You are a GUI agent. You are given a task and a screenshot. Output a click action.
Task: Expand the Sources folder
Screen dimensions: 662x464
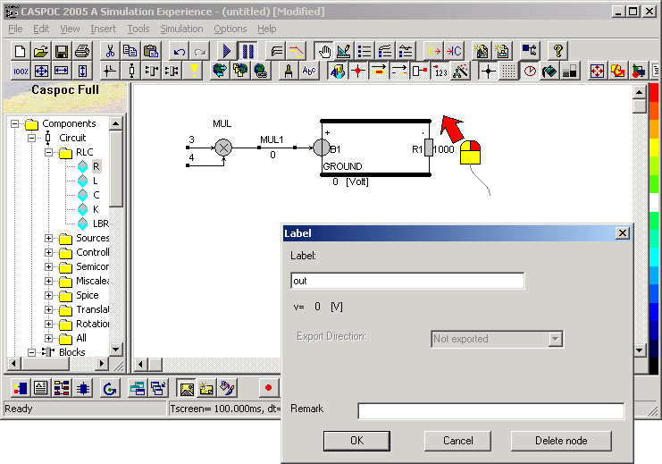pyautogui.click(x=48, y=239)
